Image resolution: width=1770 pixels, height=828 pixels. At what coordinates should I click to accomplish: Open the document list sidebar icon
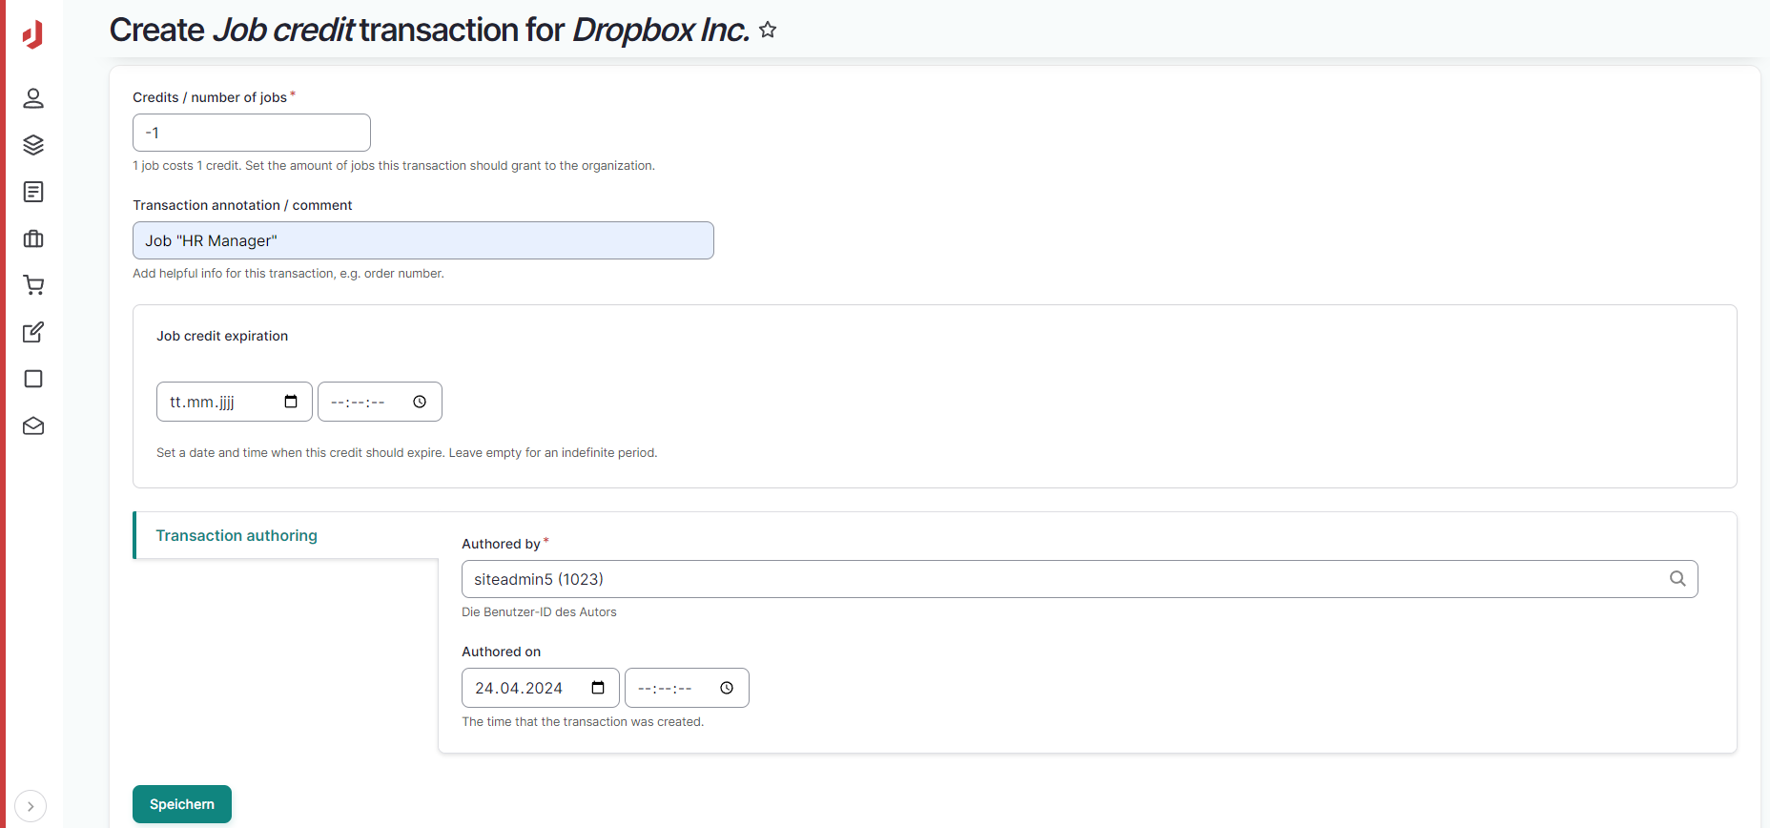coord(33,192)
